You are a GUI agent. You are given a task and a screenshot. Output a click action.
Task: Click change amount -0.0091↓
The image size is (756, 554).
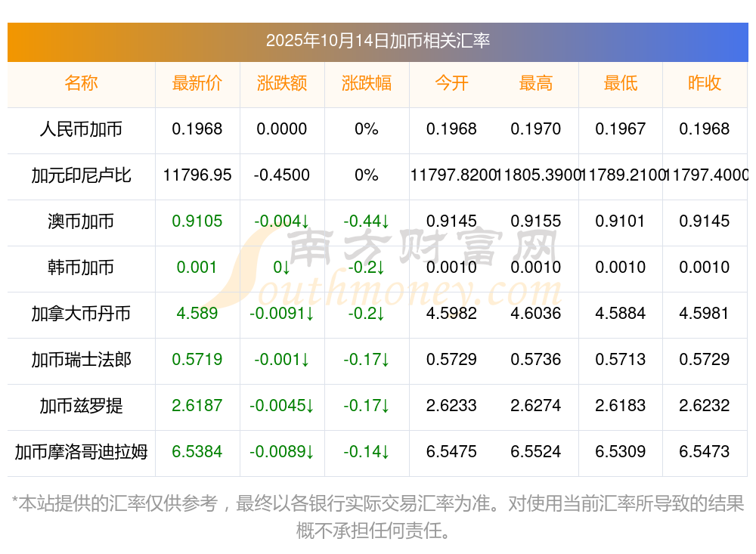pyautogui.click(x=281, y=314)
